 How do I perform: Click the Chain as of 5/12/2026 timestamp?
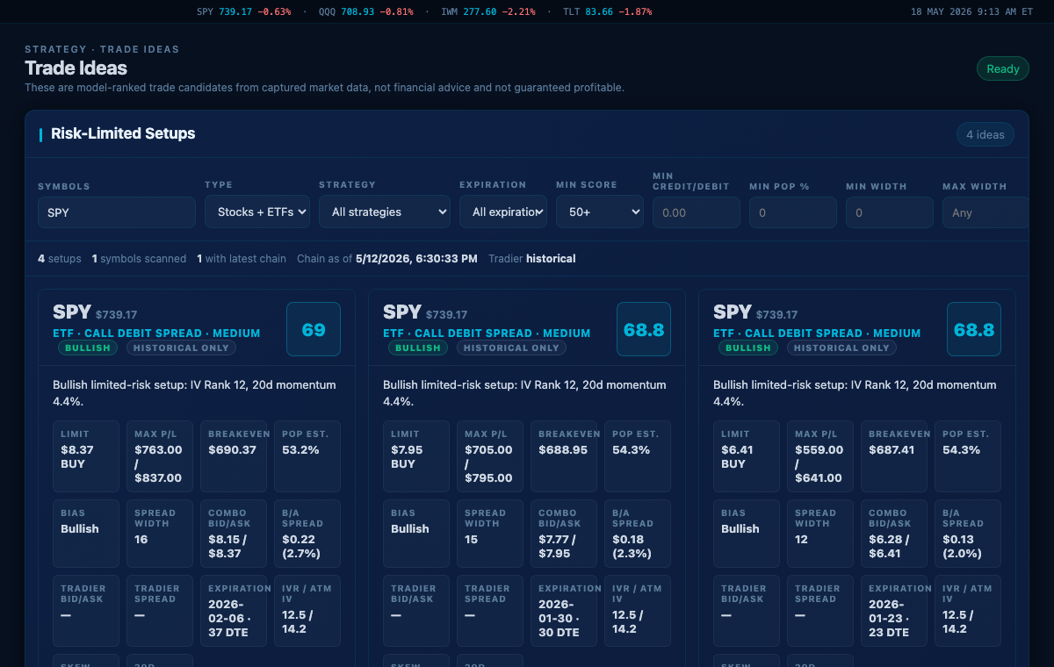tap(387, 259)
